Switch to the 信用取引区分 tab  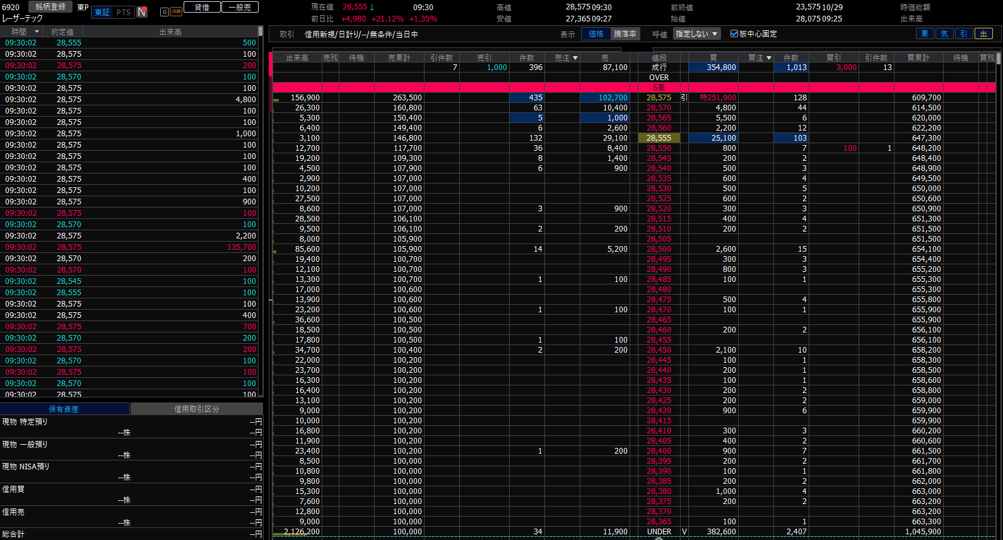coord(196,409)
